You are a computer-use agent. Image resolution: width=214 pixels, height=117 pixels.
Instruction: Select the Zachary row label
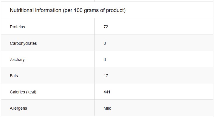[17, 60]
